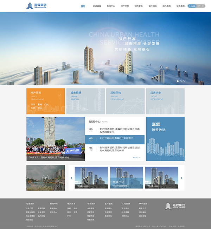Open 新闻中心 in top navigation
The width and height of the screenshot is (211, 229).
click(111, 6)
